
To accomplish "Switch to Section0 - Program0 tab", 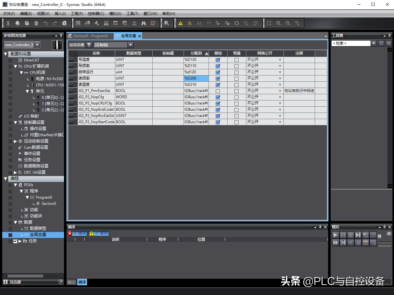I will coord(90,36).
